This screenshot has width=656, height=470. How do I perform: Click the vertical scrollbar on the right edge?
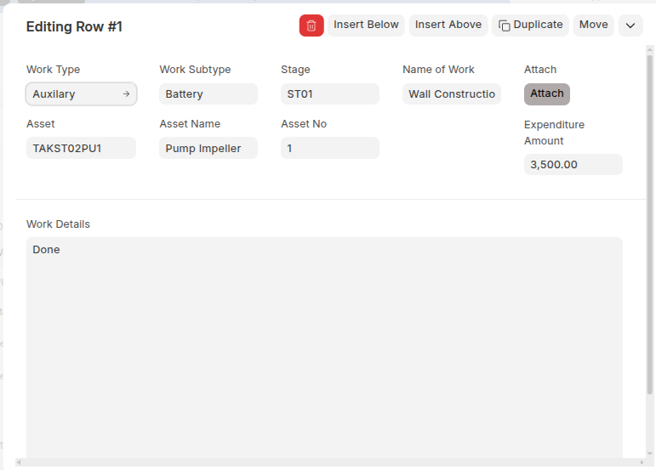click(x=650, y=170)
